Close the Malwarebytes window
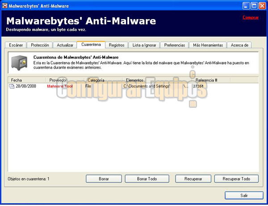 pyautogui.click(x=262, y=6)
